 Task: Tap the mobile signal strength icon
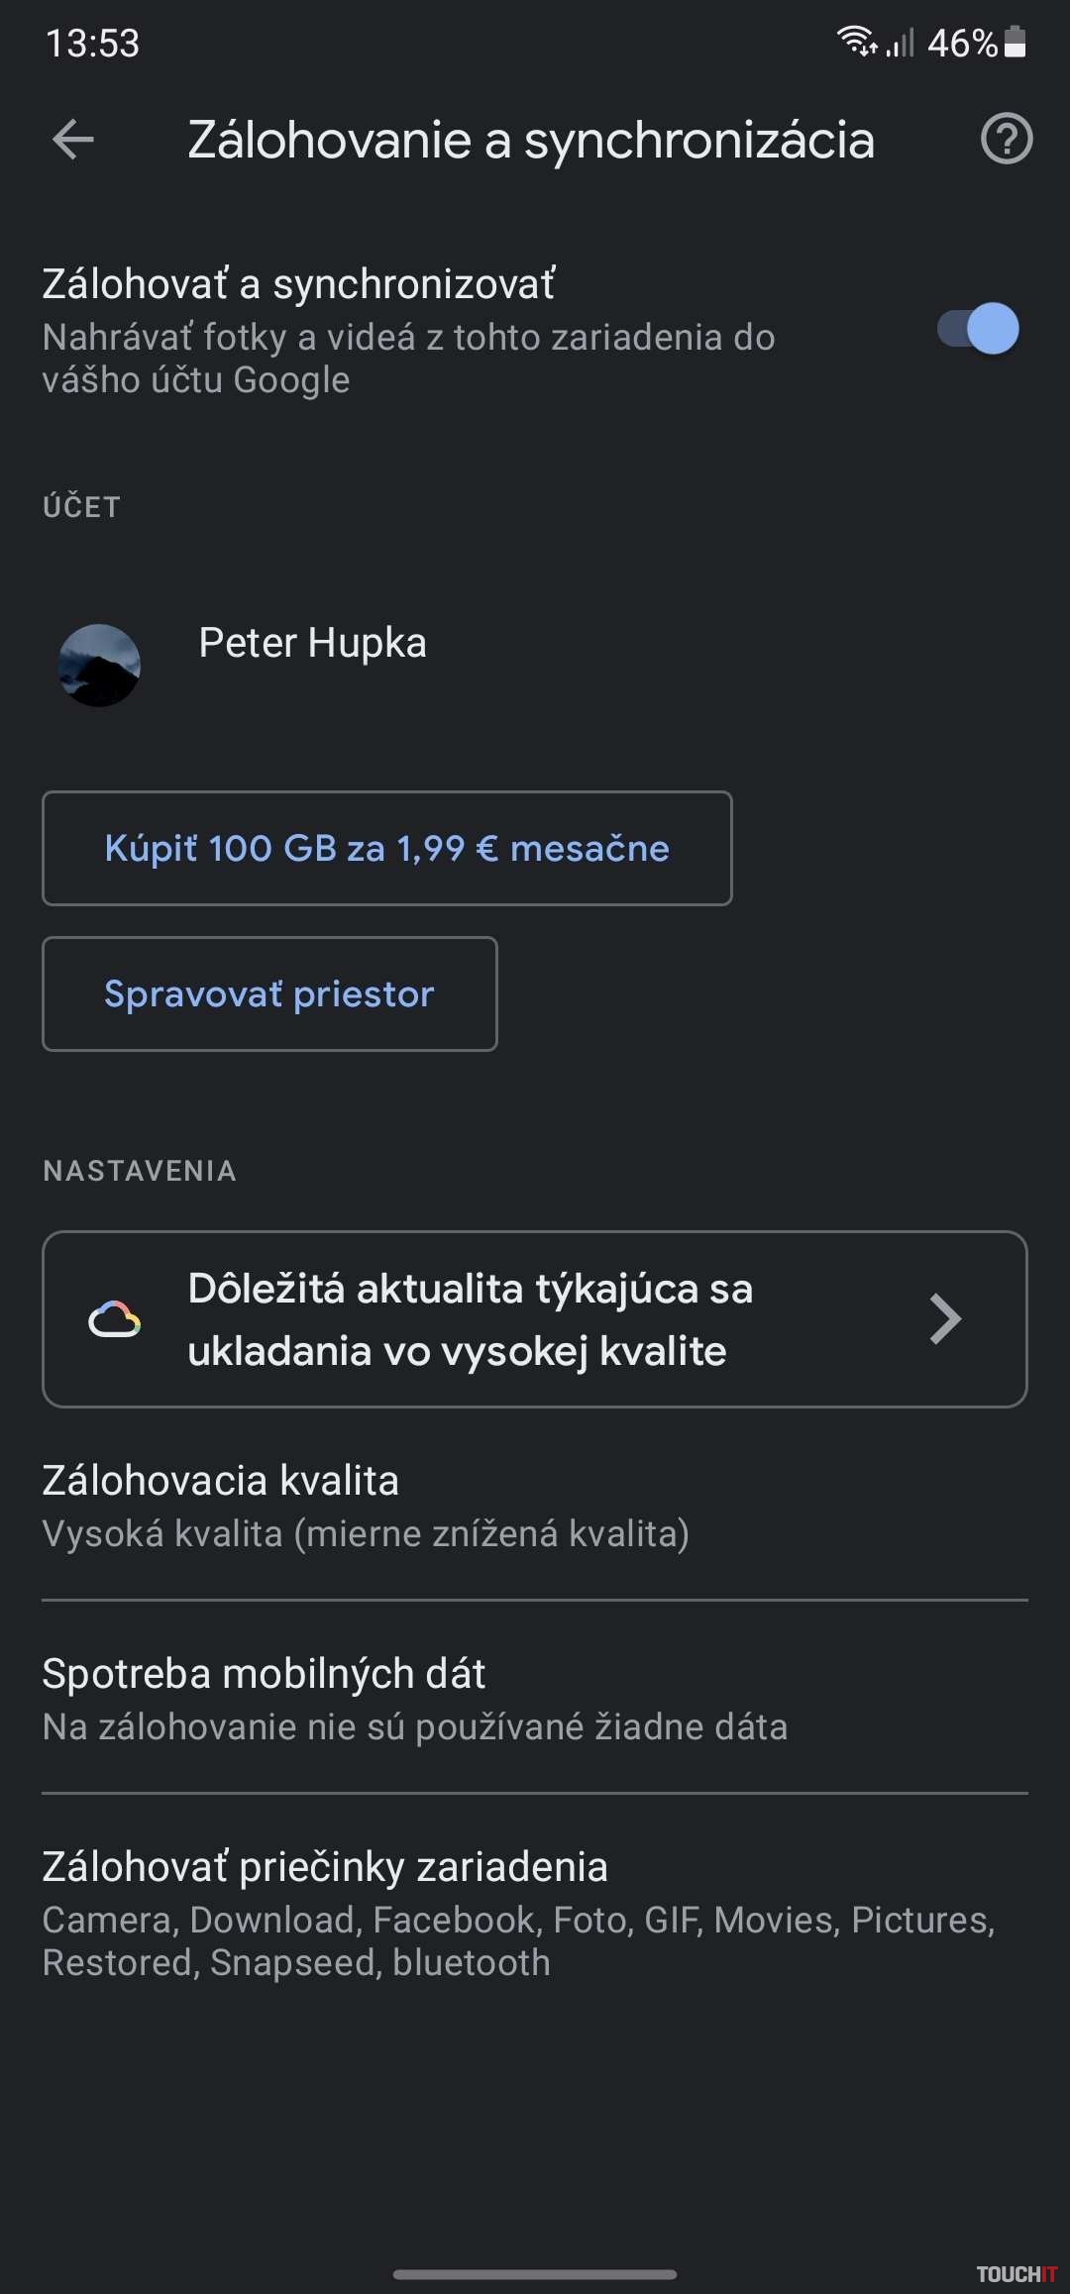click(x=900, y=43)
